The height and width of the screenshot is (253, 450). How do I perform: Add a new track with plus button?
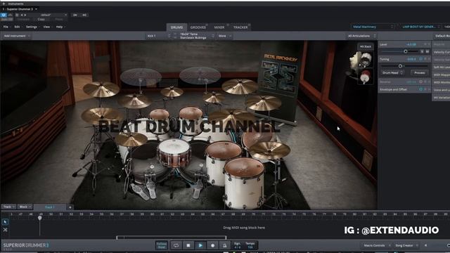click(70, 207)
